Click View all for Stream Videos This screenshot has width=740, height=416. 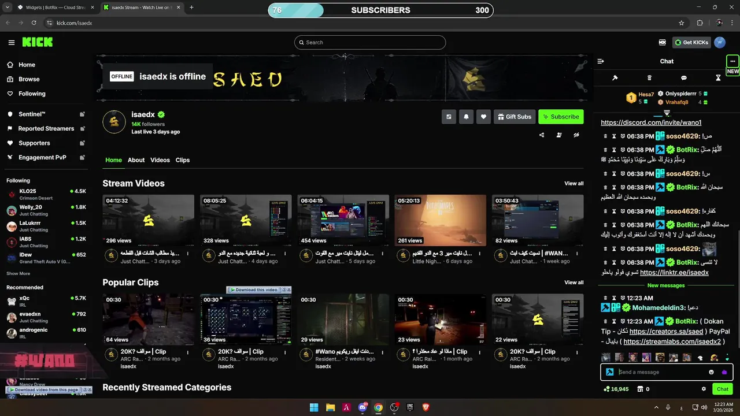coord(573,184)
